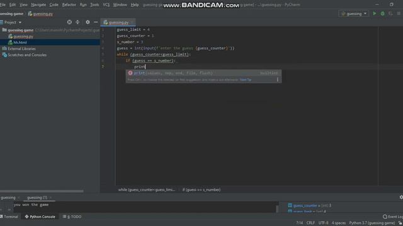Click guessing.py in the breadcrumb bar
Image resolution: width=403 pixels, height=226 pixels.
(x=43, y=14)
